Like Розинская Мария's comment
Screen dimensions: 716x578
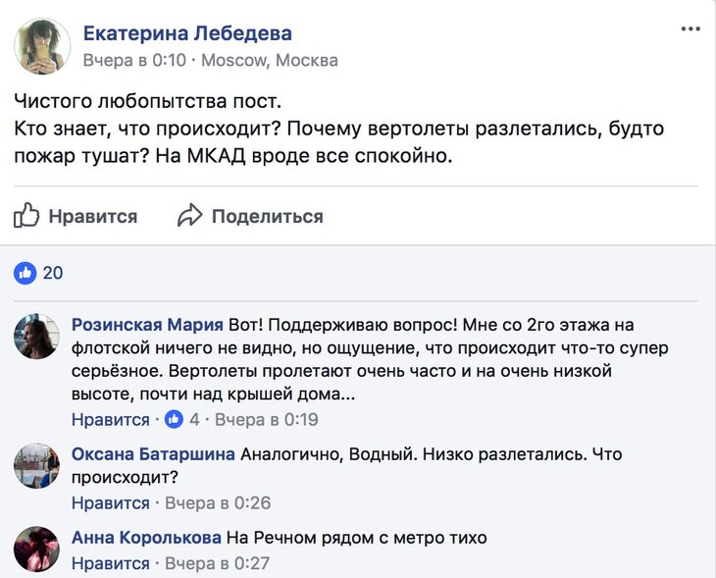[110, 420]
